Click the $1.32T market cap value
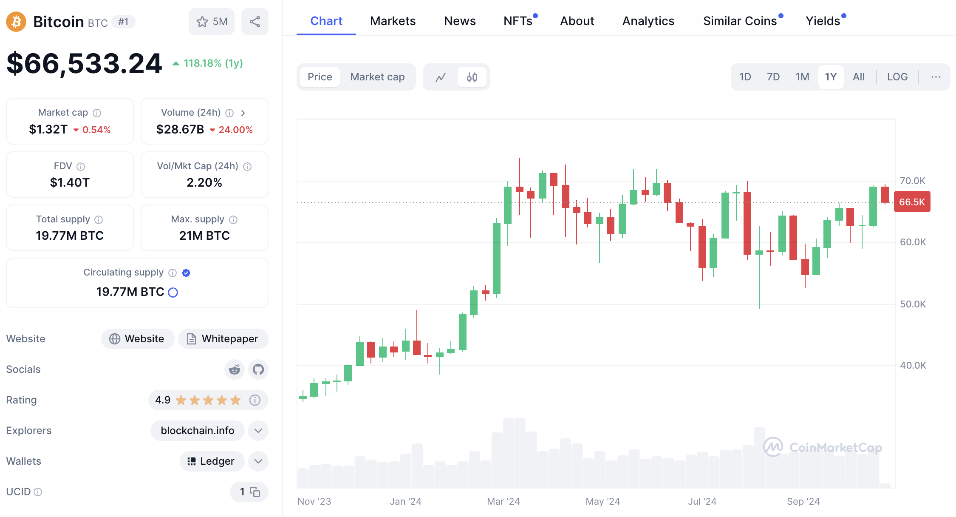The width and height of the screenshot is (956, 517). tap(48, 129)
